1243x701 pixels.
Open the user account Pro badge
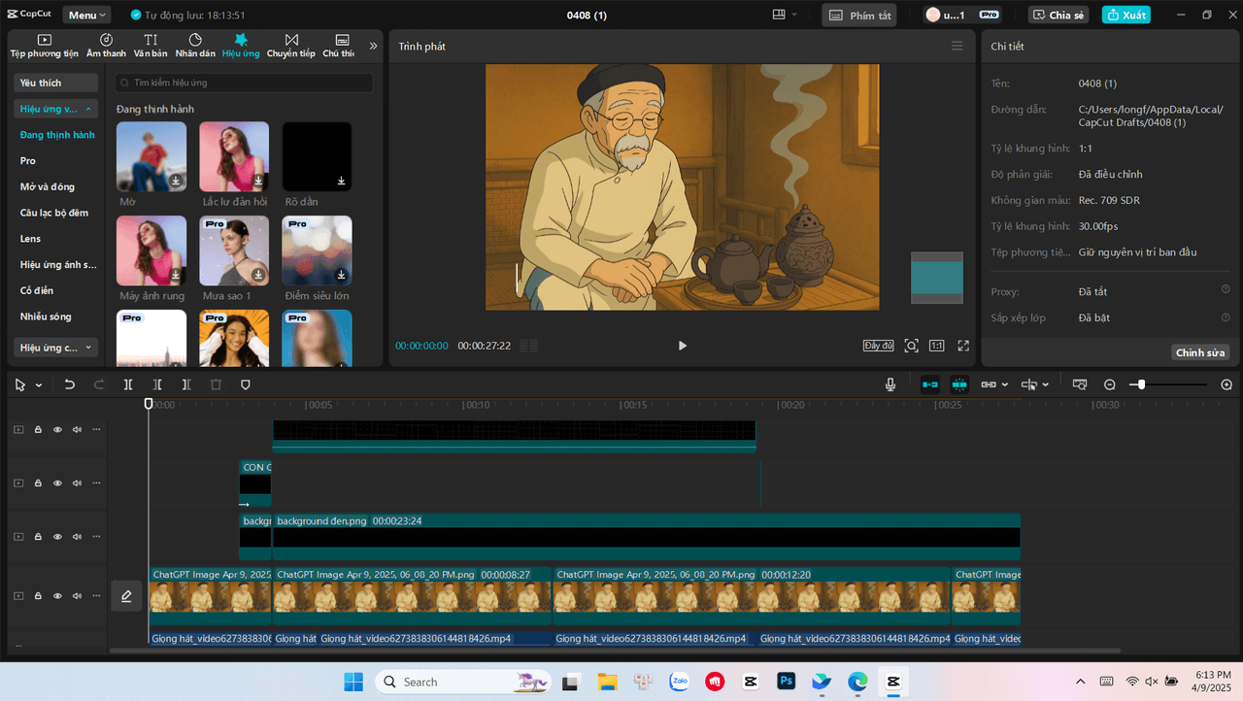990,15
